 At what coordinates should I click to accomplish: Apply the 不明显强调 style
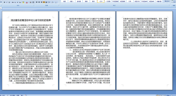(115, 1)
